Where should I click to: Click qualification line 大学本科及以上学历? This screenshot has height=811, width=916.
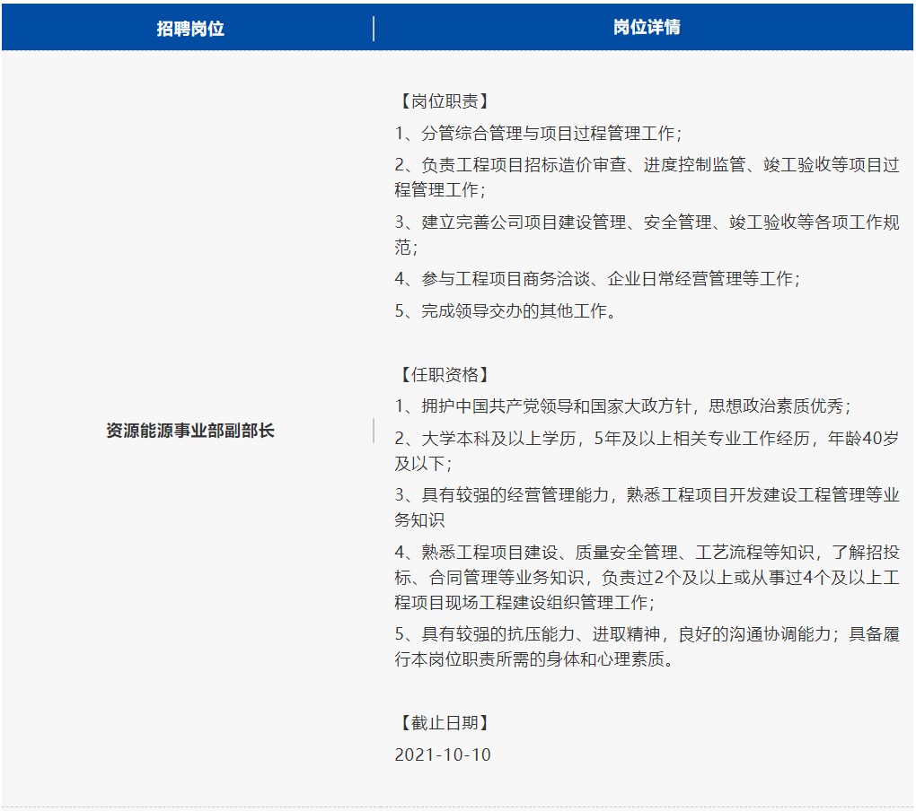647,450
